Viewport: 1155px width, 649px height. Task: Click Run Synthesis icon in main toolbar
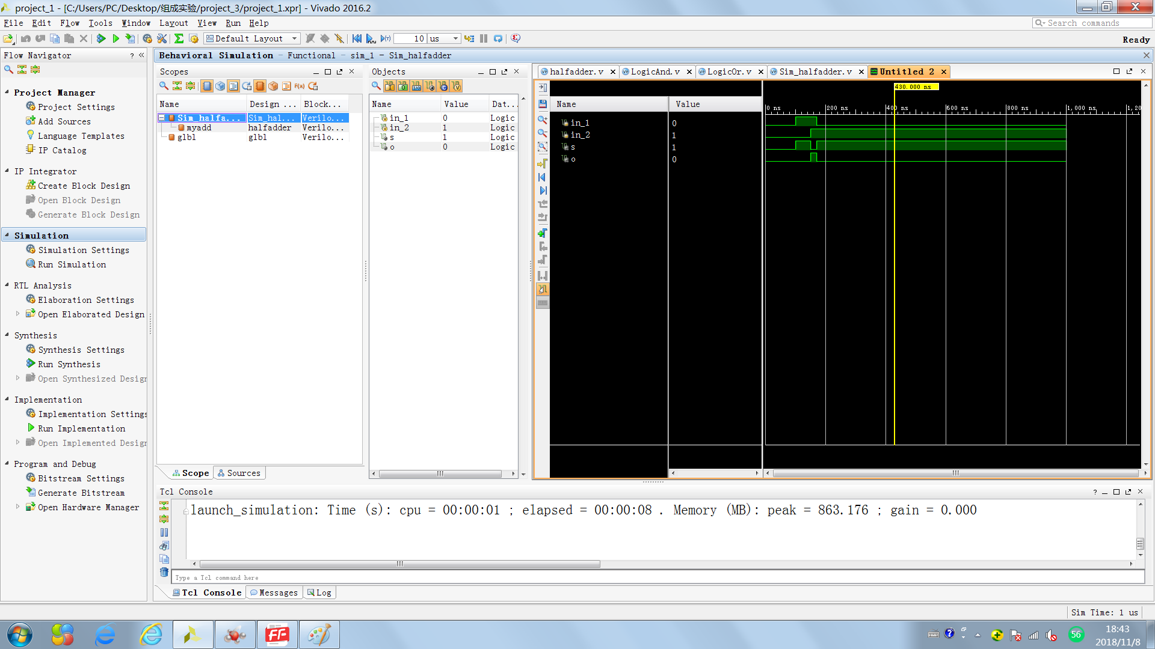click(101, 38)
